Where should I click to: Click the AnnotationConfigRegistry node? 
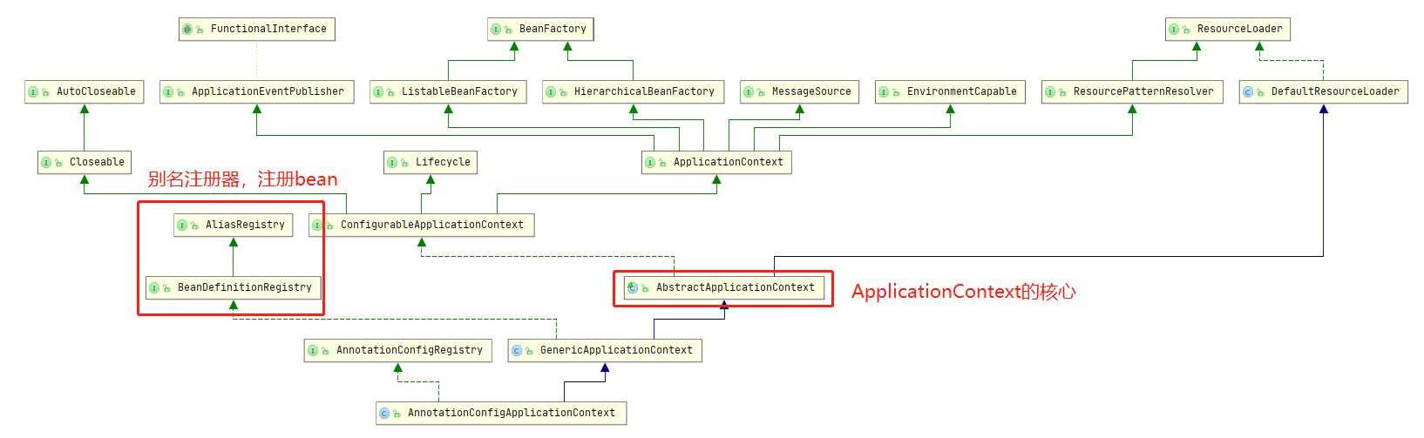[x=398, y=350]
